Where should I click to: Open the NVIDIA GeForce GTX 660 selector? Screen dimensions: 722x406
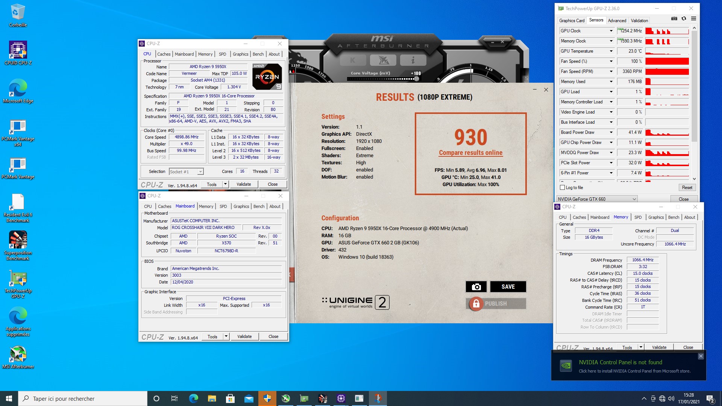(x=597, y=199)
